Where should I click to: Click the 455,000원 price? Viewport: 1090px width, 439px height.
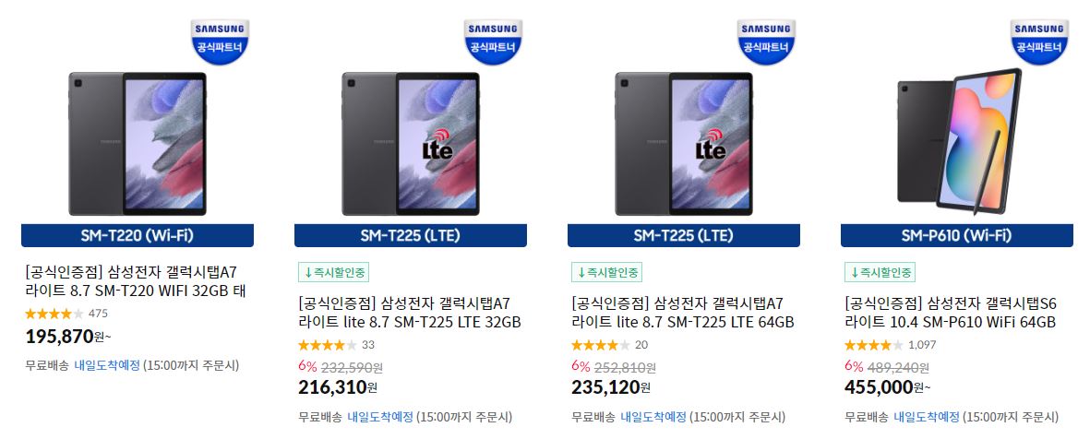887,387
